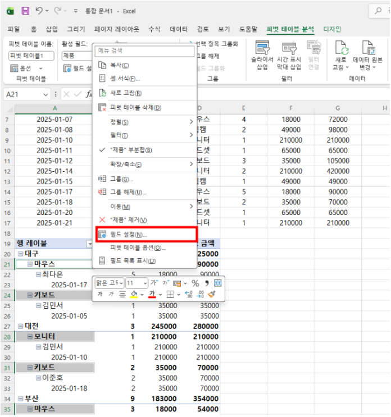Insert a slicer from the ribbon
This screenshot has width=391, height=417.
262,56
